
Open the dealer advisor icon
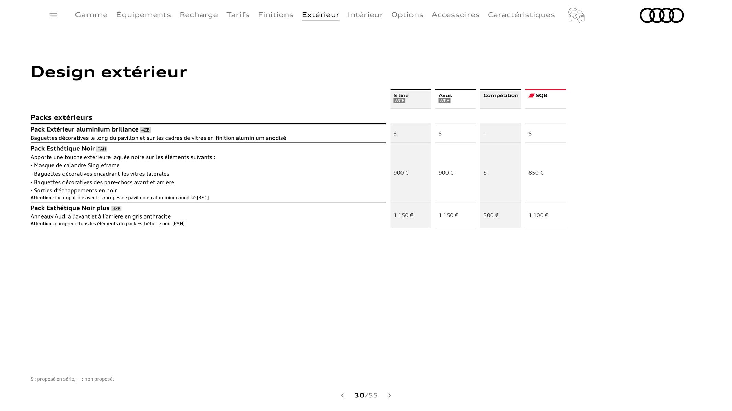576,15
